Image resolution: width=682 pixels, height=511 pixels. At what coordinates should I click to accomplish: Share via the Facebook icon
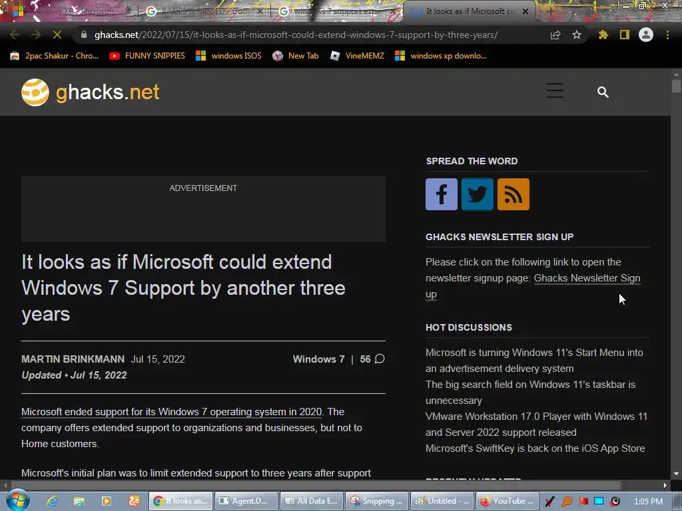point(442,194)
